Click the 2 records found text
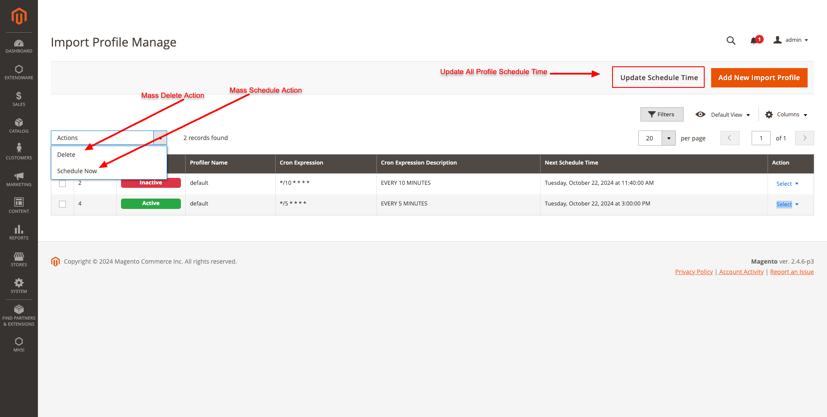 [205, 138]
